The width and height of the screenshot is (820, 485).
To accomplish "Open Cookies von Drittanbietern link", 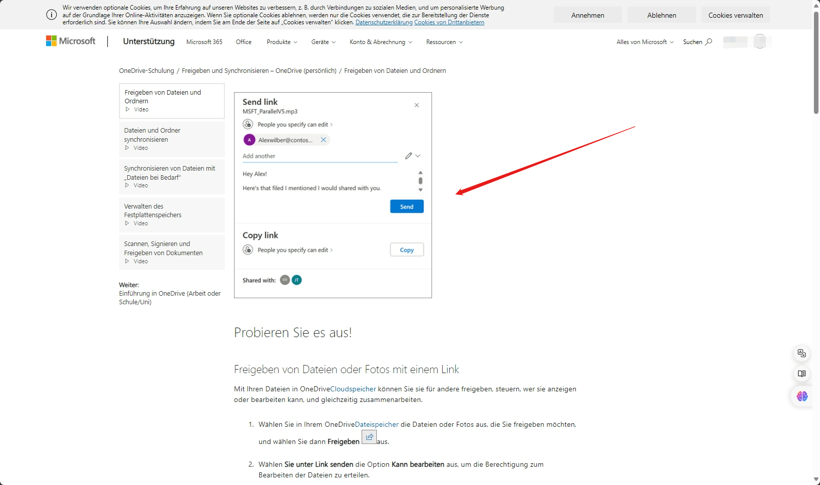I will tap(449, 22).
